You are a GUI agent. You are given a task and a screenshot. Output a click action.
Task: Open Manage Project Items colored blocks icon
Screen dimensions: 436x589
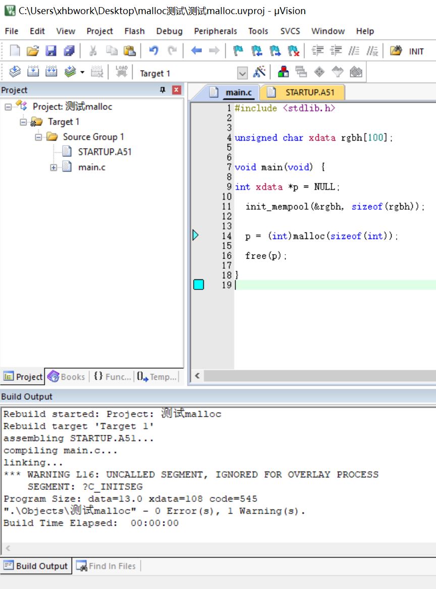point(284,72)
